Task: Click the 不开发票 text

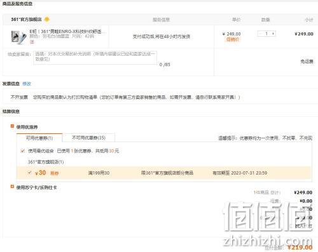Action: pyautogui.click(x=19, y=97)
